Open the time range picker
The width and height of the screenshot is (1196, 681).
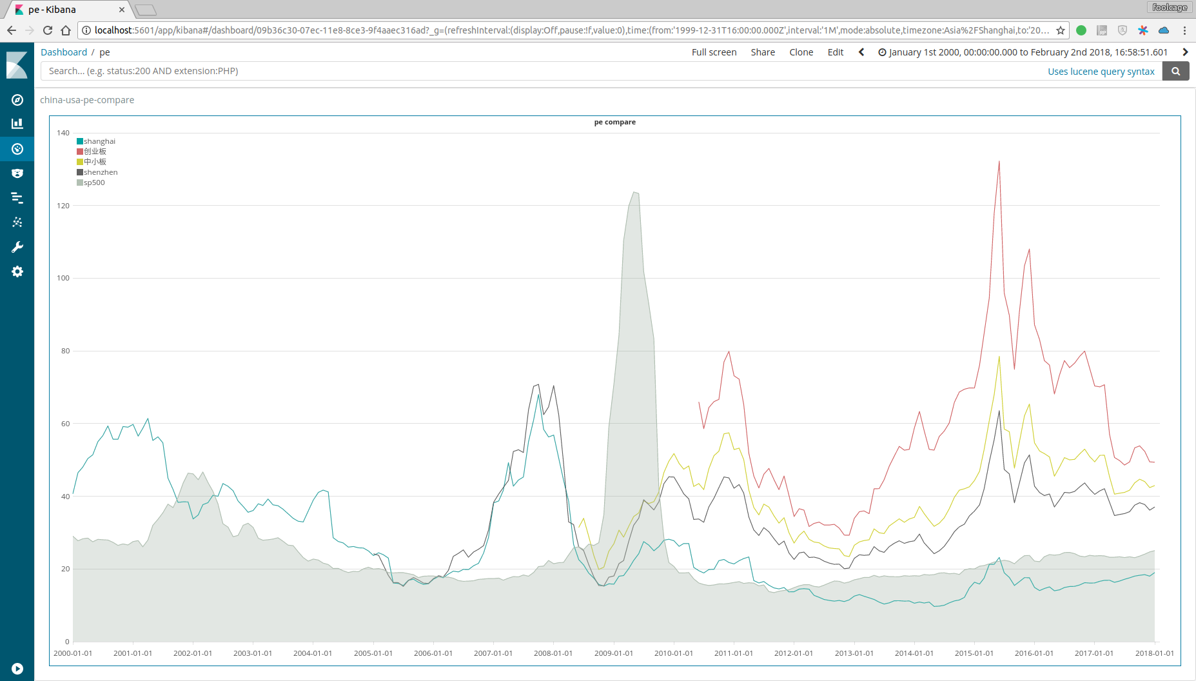pos(1023,52)
